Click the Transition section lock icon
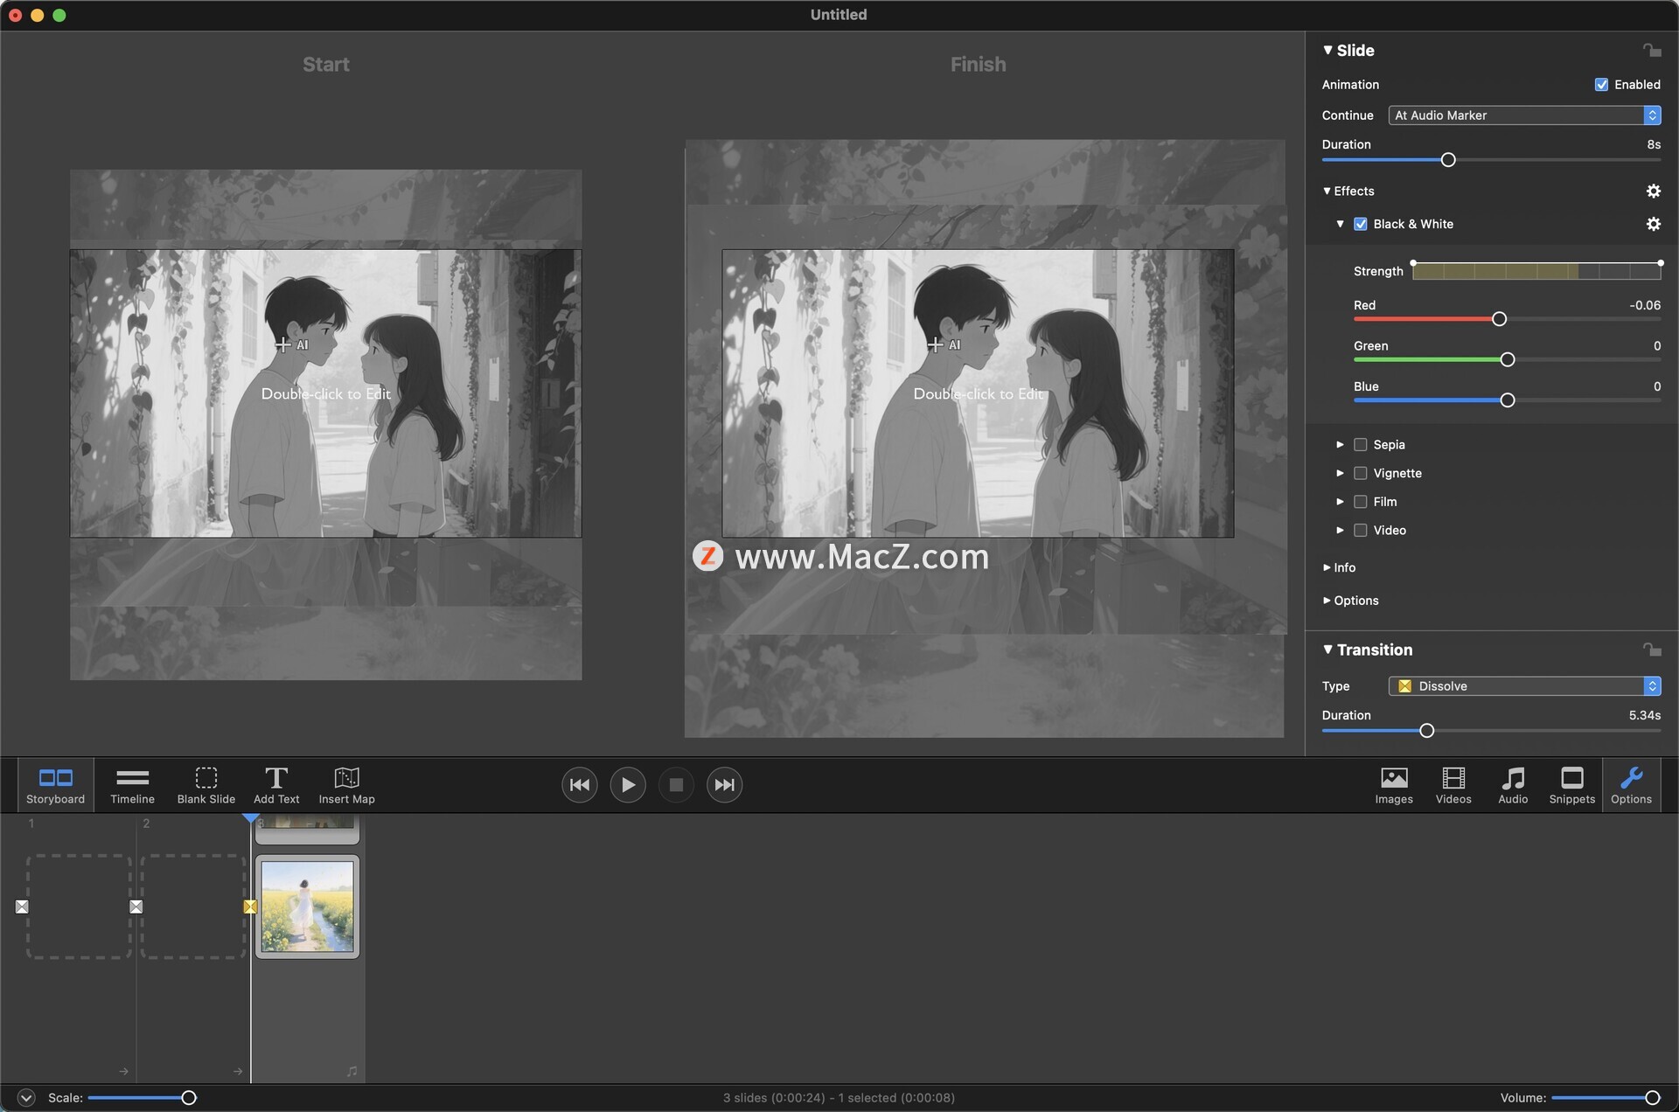The width and height of the screenshot is (1679, 1112). click(1651, 650)
